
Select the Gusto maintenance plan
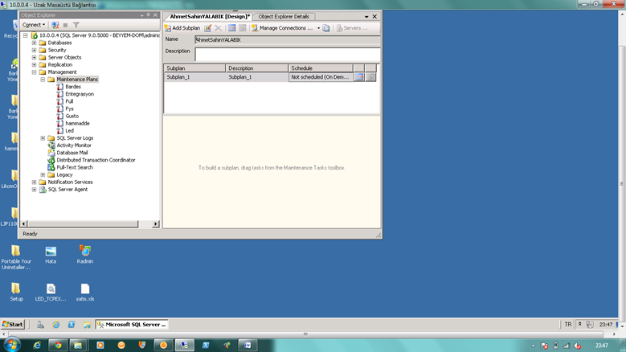(x=72, y=117)
